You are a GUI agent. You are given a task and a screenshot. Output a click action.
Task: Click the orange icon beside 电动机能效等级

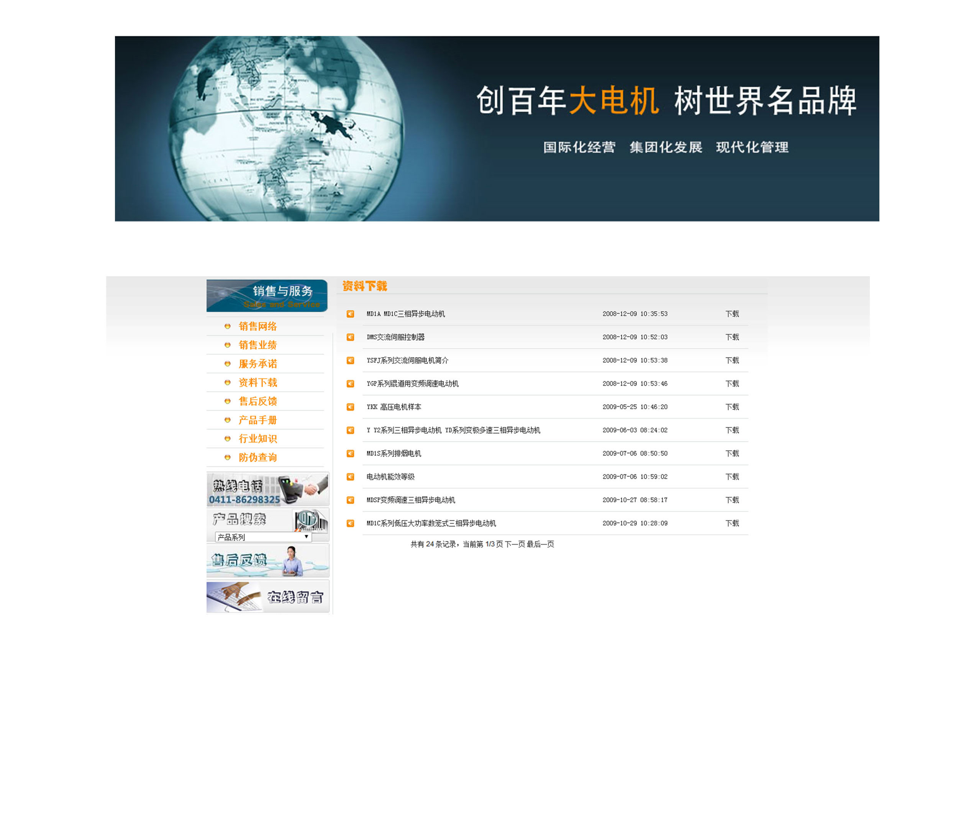pyautogui.click(x=350, y=477)
